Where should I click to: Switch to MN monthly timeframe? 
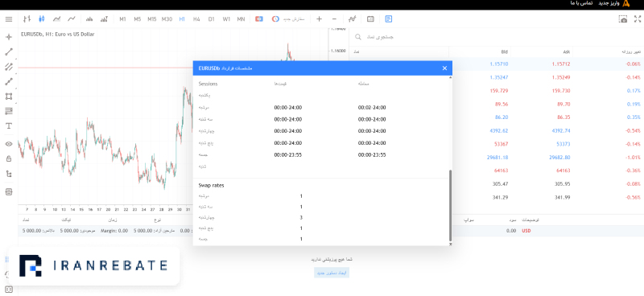[x=241, y=18]
